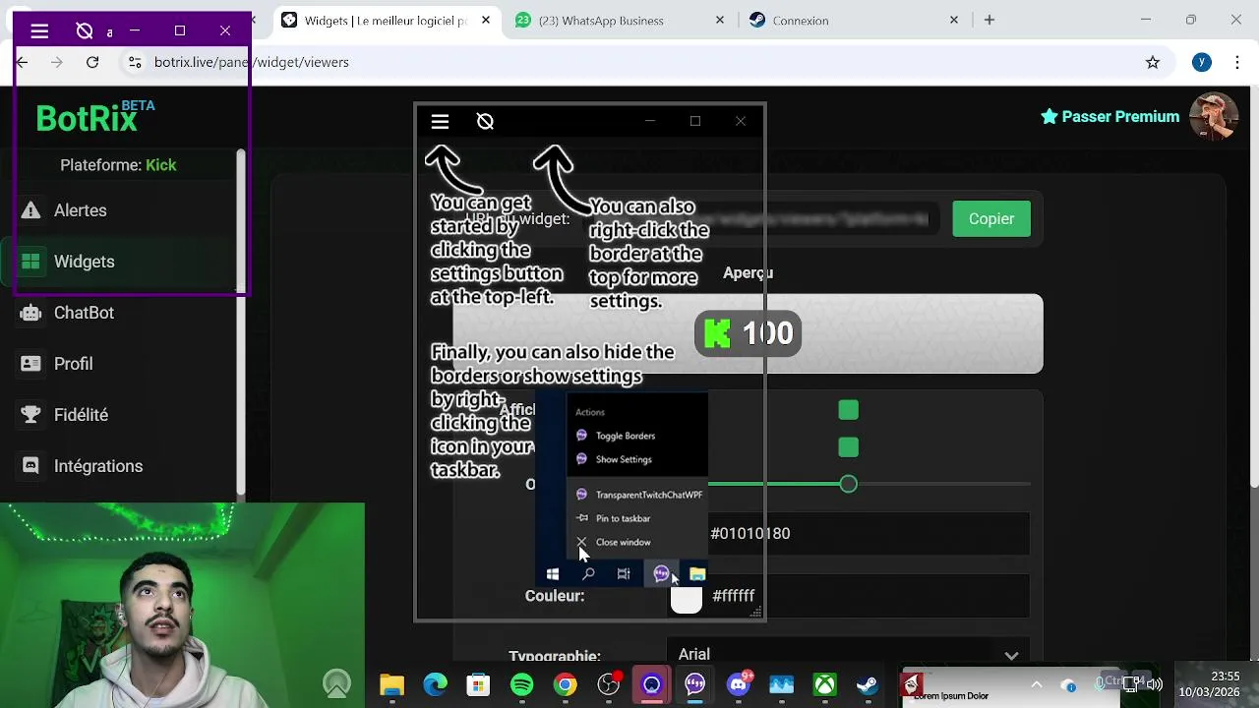The image size is (1259, 708).
Task: Open Xbox app from the taskbar
Action: 825,684
